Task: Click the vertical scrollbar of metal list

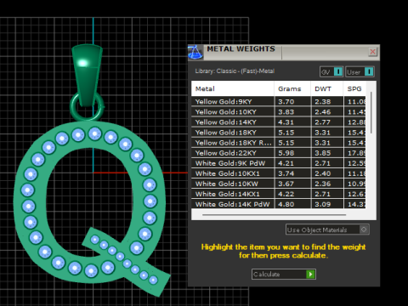Action: point(371,112)
